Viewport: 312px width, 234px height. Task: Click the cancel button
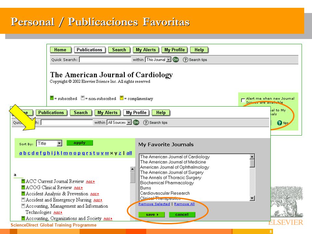point(182,214)
